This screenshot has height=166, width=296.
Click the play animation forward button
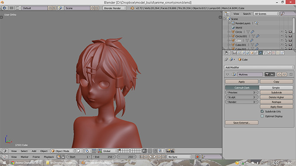pos(155,156)
